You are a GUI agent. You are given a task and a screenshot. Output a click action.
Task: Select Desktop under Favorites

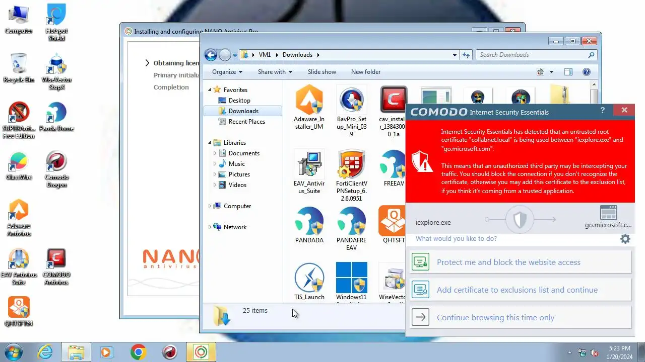(239, 100)
